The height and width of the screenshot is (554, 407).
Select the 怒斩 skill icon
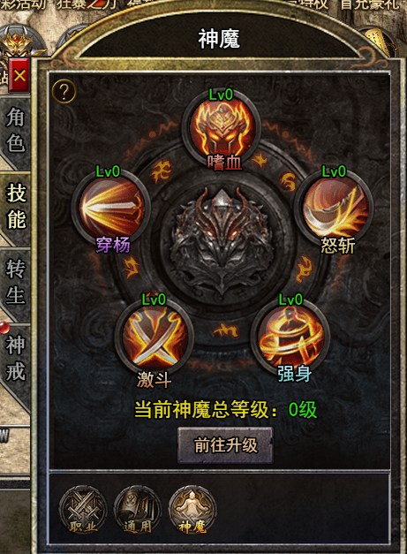pos(335,207)
